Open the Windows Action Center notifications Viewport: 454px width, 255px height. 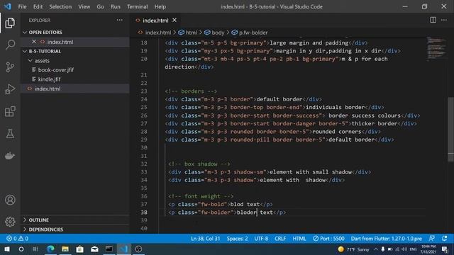(445, 249)
